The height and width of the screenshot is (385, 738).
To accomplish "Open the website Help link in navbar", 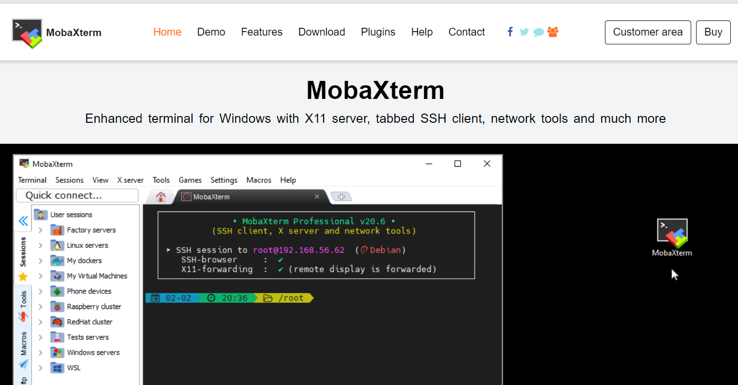I will coord(422,32).
